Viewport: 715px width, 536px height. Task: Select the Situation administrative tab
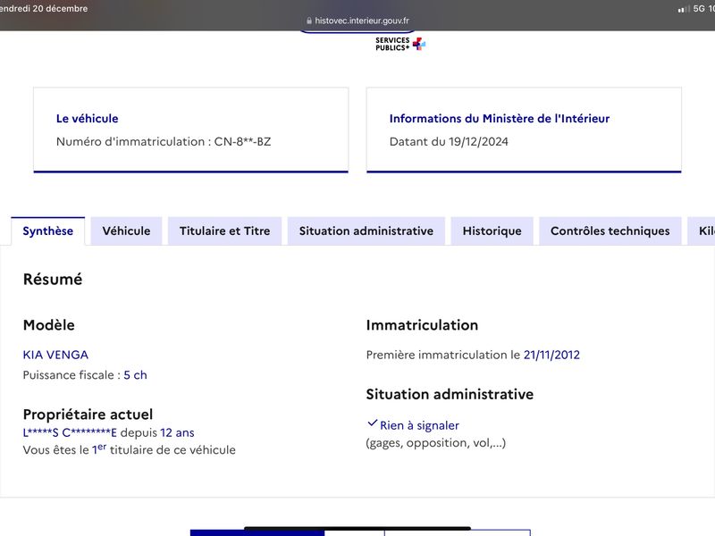click(x=366, y=231)
